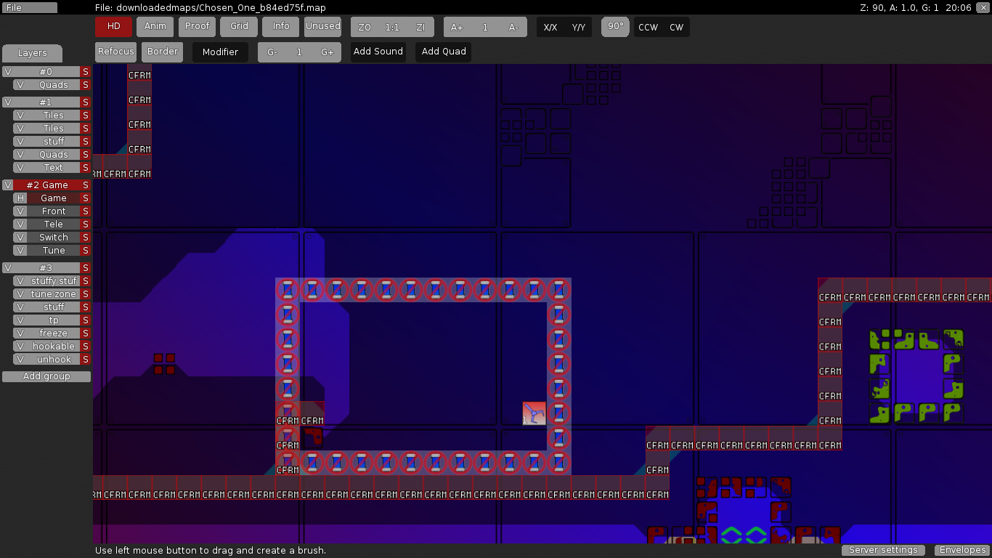Click the Add group button

click(x=46, y=376)
